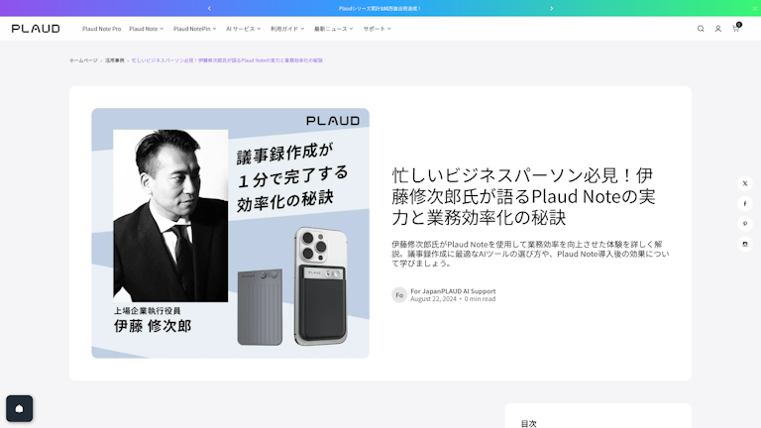Expand the Plaud NotePin dropdown menu

(x=194, y=29)
